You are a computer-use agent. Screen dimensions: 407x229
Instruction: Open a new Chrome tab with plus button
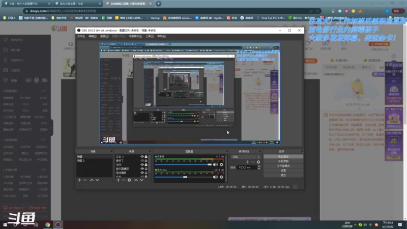tap(158, 4)
